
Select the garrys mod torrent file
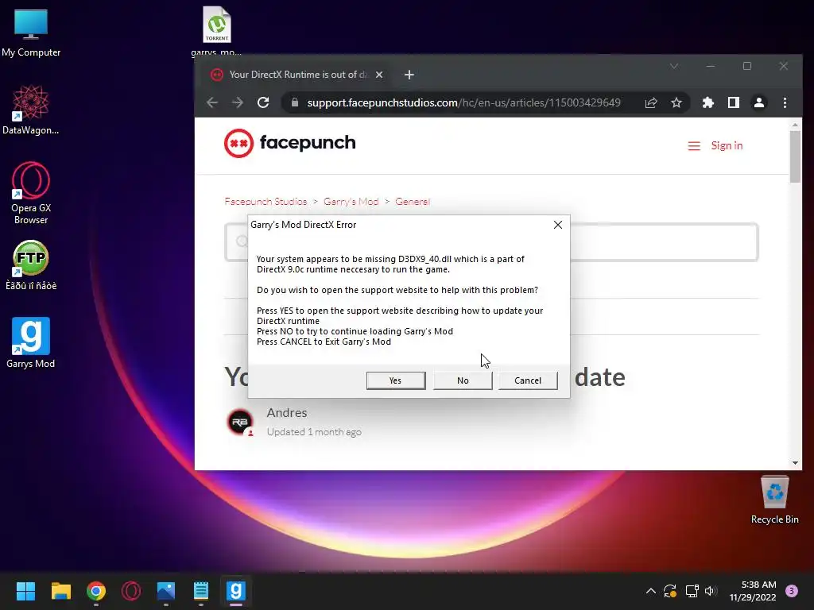216,31
